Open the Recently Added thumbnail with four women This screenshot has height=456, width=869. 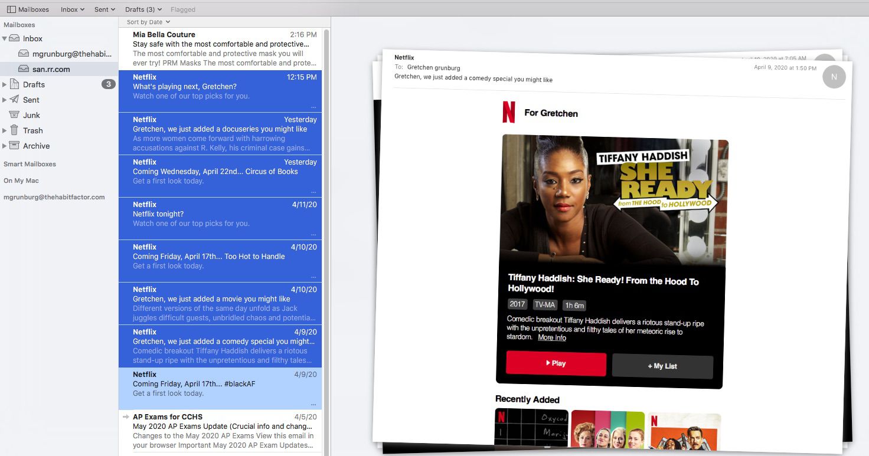[607, 429]
